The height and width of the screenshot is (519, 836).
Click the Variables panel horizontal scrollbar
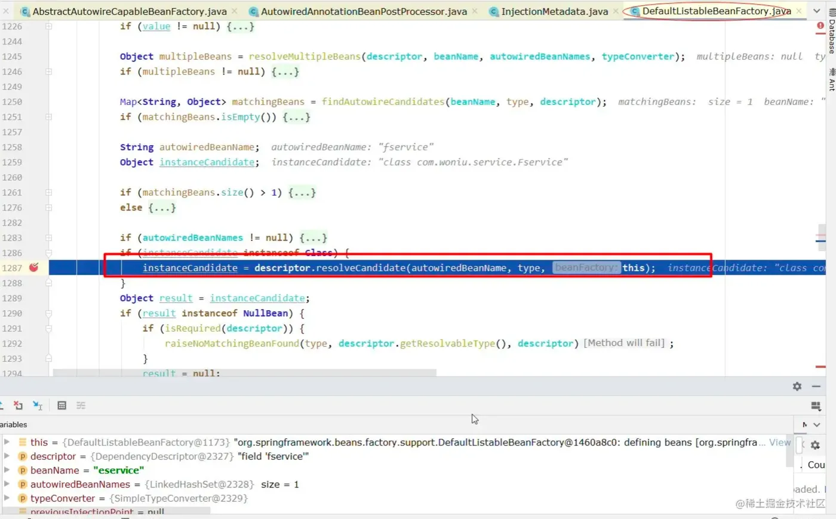click(105, 511)
